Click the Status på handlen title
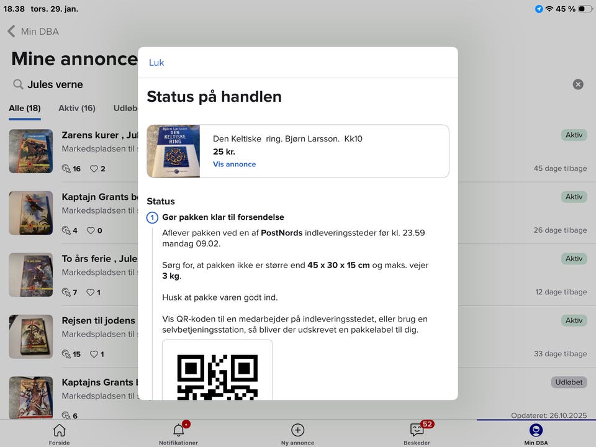The height and width of the screenshot is (447, 596). 214,97
